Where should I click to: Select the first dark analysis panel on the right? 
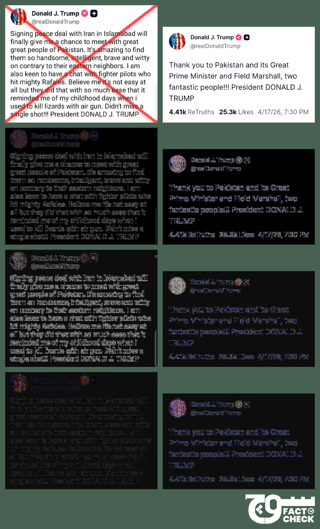[x=239, y=197]
